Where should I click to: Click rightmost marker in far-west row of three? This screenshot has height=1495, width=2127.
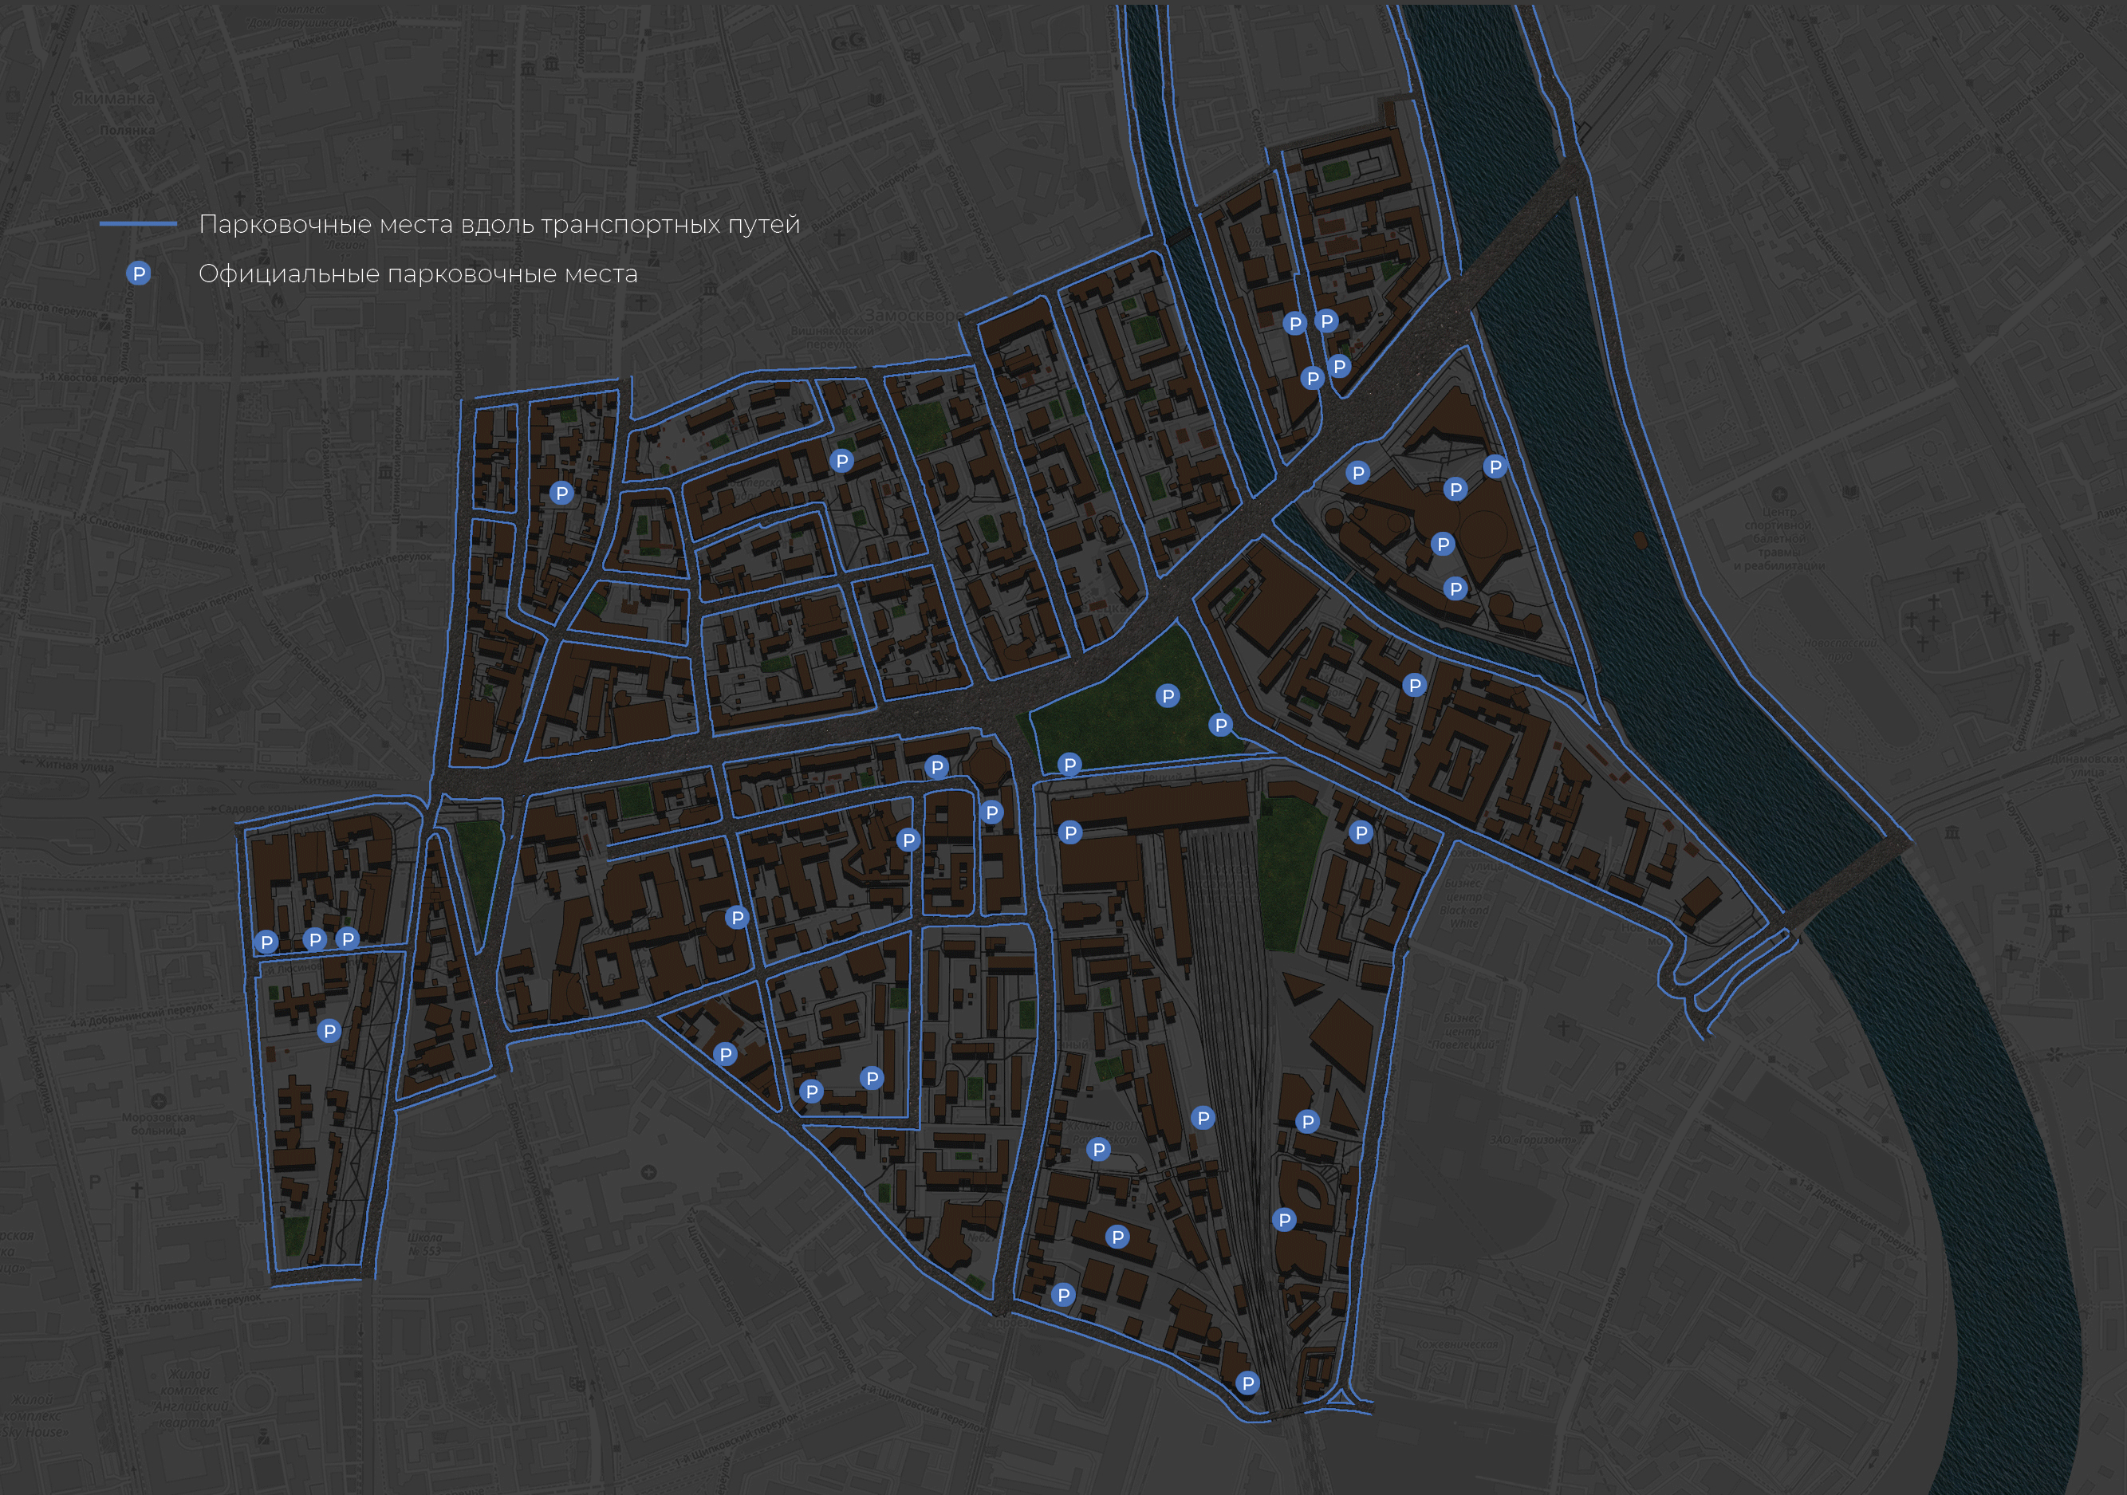click(x=348, y=939)
